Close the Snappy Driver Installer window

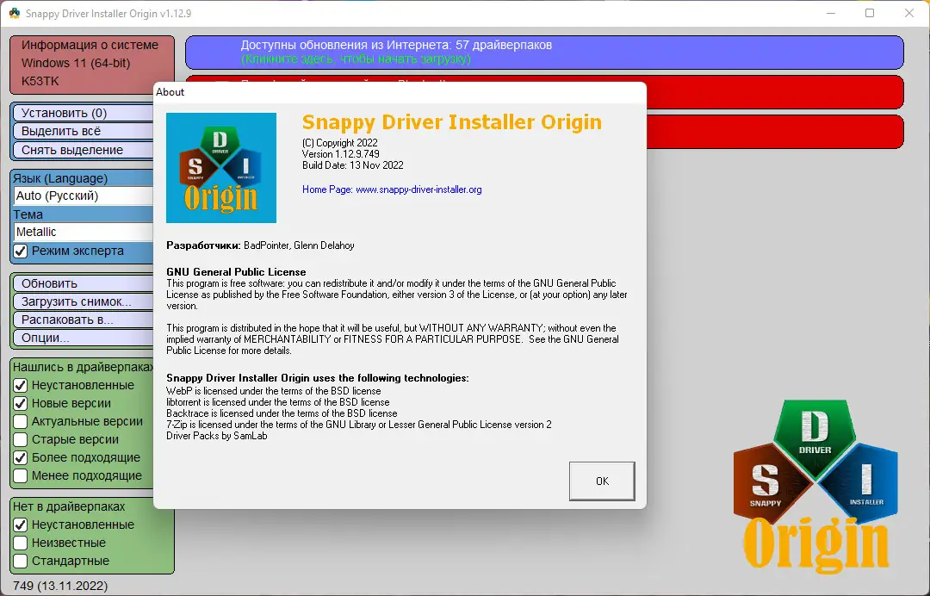[x=909, y=13]
